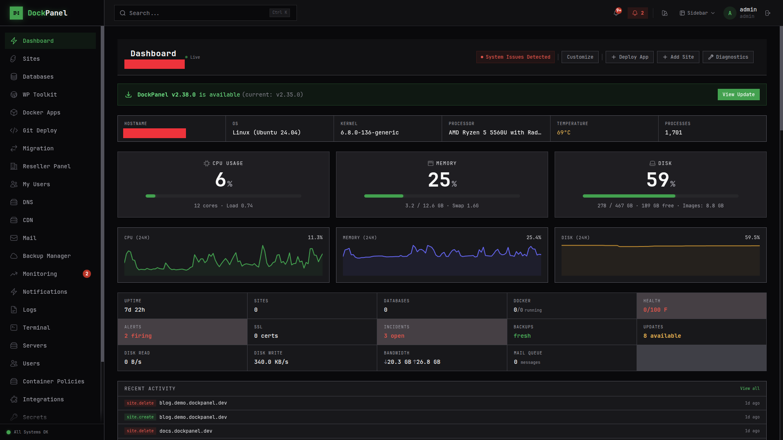
Task: Click the Reseller Panel building icon
Action: pyautogui.click(x=14, y=166)
